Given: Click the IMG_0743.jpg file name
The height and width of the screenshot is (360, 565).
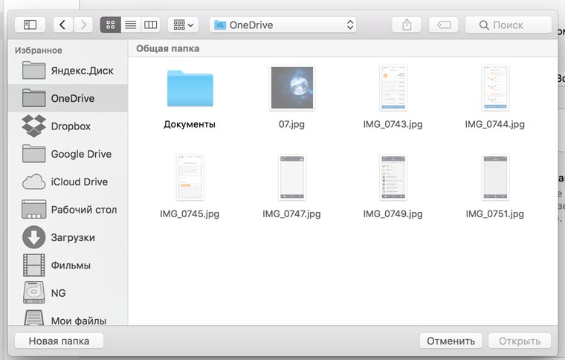Looking at the screenshot, I should click(393, 124).
